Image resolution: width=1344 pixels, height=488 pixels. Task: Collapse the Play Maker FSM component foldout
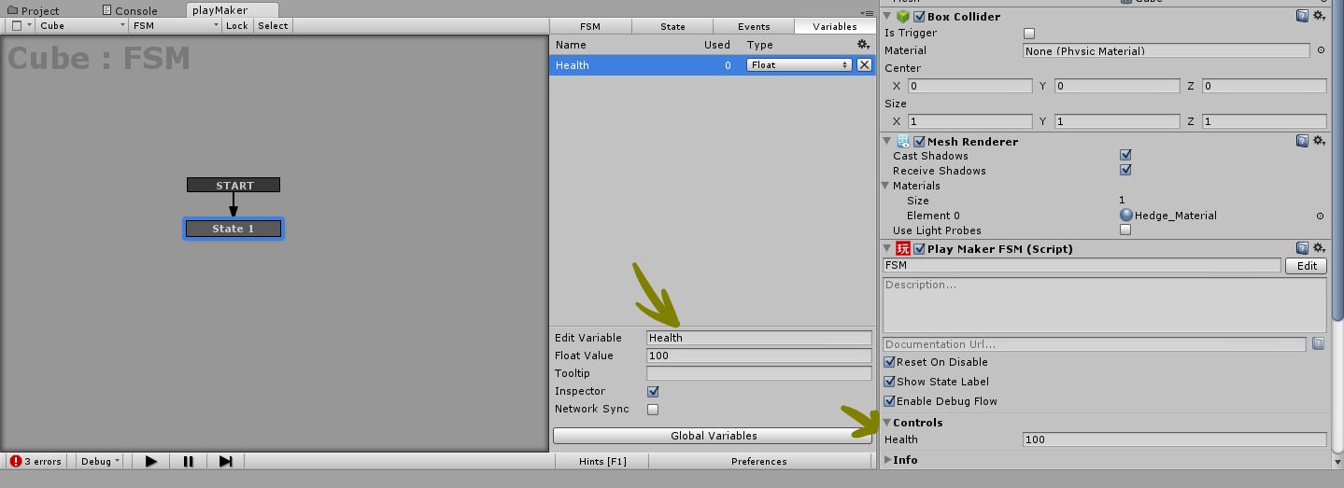888,248
